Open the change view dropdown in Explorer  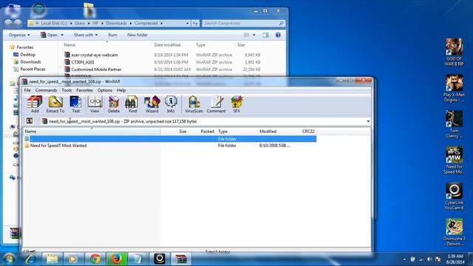click(x=253, y=35)
